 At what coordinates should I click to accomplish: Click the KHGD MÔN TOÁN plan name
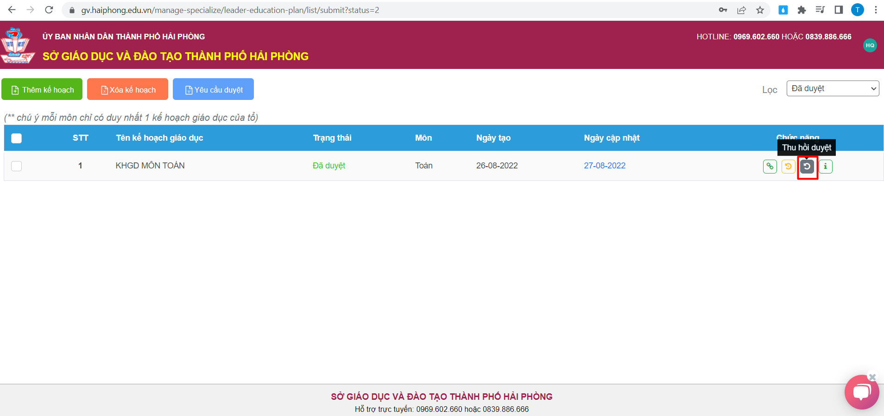[150, 166]
